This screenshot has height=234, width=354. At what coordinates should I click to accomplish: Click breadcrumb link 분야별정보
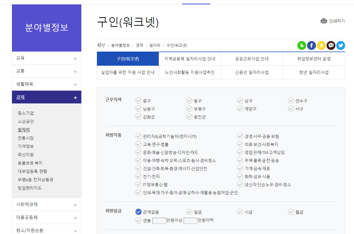click(x=120, y=45)
